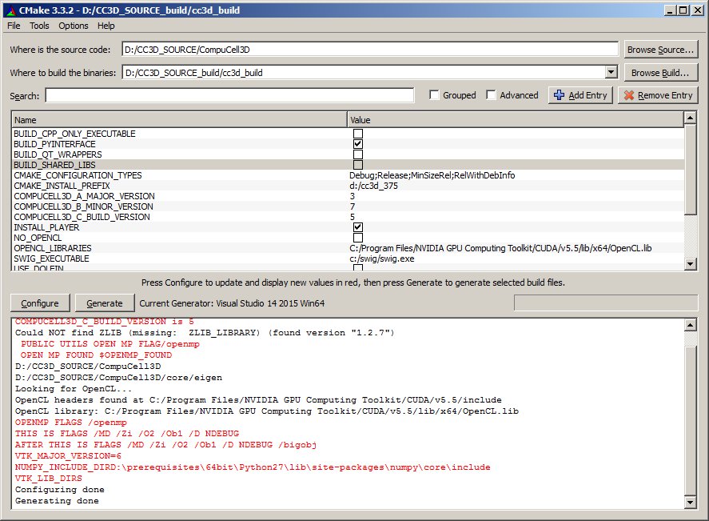Open the Options menu
Viewport: 709px width, 521px height.
coord(74,26)
